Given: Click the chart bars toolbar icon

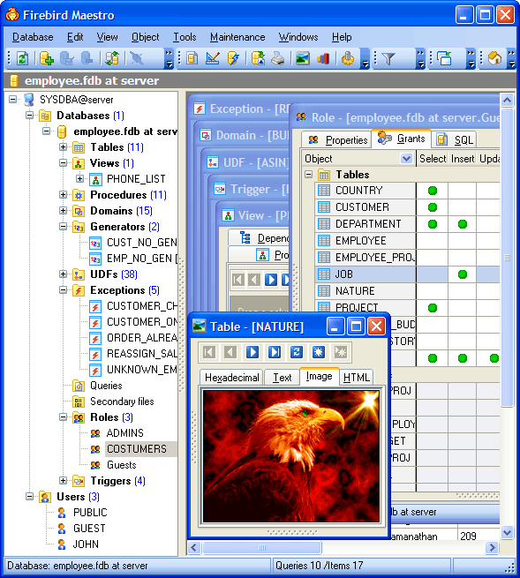Looking at the screenshot, I should [323, 58].
